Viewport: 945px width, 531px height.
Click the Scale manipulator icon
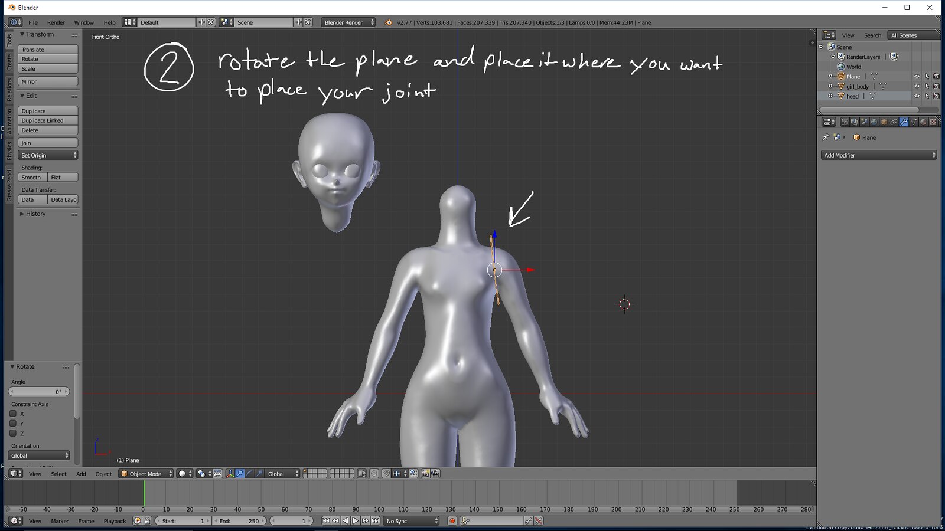click(259, 474)
